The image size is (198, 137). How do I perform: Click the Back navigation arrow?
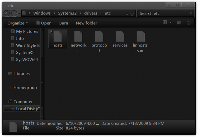[x=7, y=13]
